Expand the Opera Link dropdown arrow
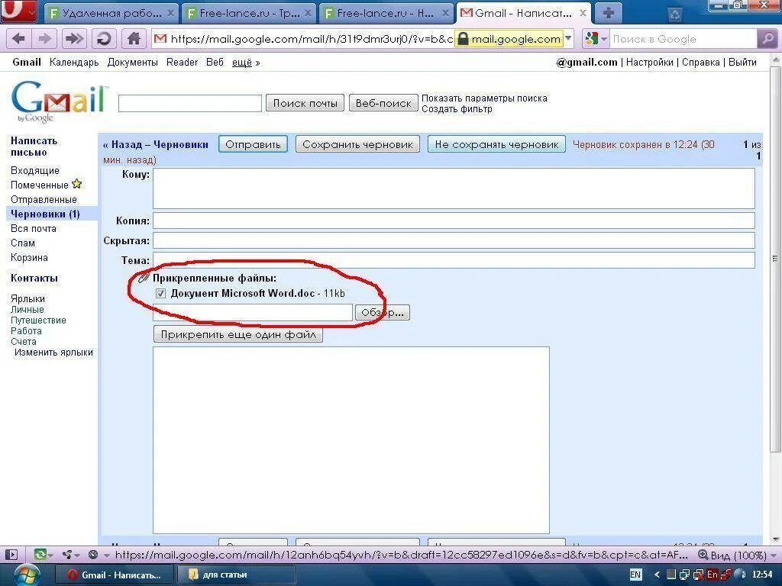782x586 pixels. [x=50, y=555]
